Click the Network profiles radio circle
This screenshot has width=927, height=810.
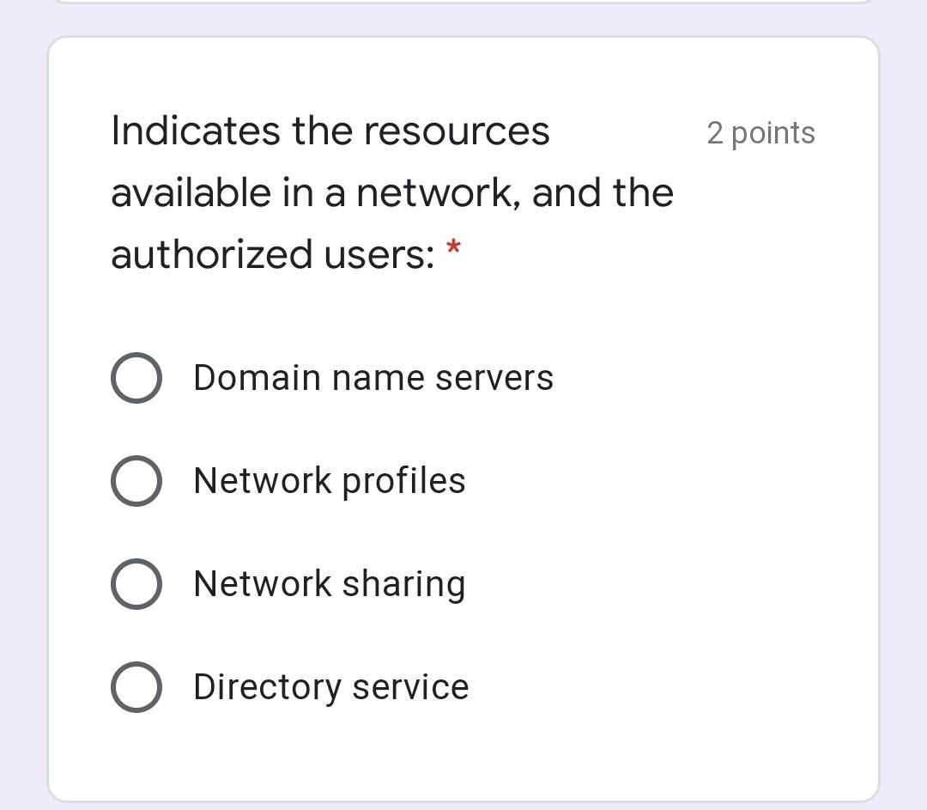coord(136,480)
